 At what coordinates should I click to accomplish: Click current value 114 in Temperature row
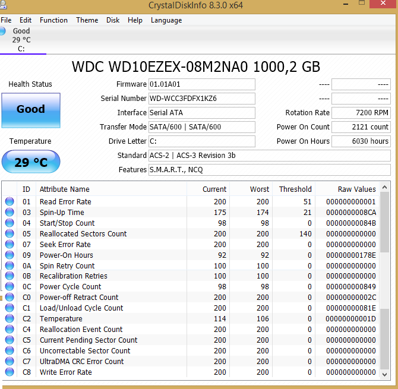click(x=220, y=318)
